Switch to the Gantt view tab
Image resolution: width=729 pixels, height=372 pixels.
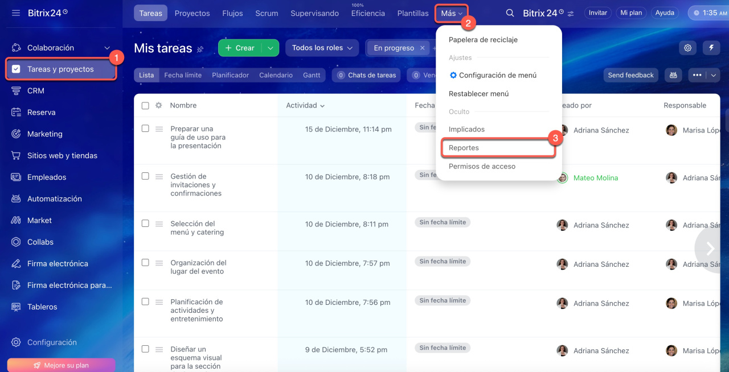click(312, 75)
